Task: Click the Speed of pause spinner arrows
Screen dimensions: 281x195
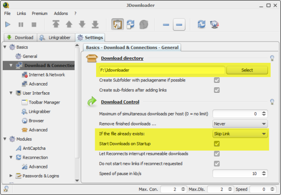Action: (x=264, y=173)
